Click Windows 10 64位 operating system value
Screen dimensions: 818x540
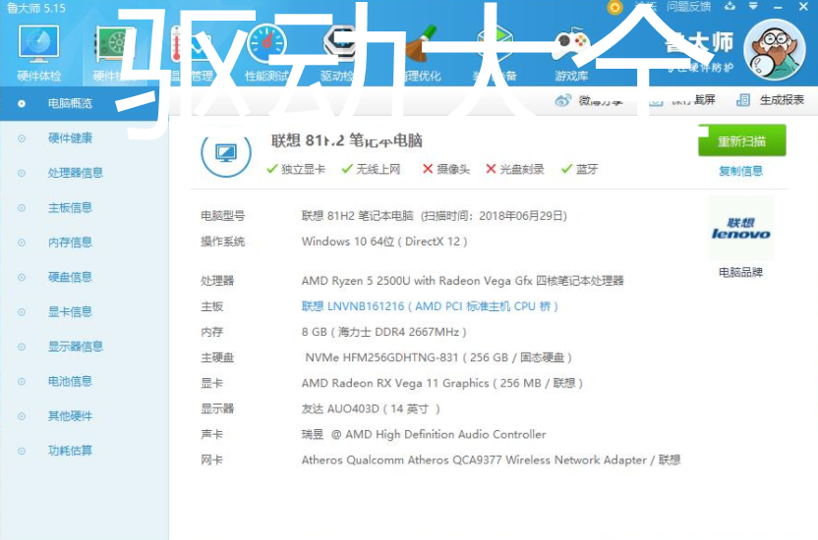[384, 242]
